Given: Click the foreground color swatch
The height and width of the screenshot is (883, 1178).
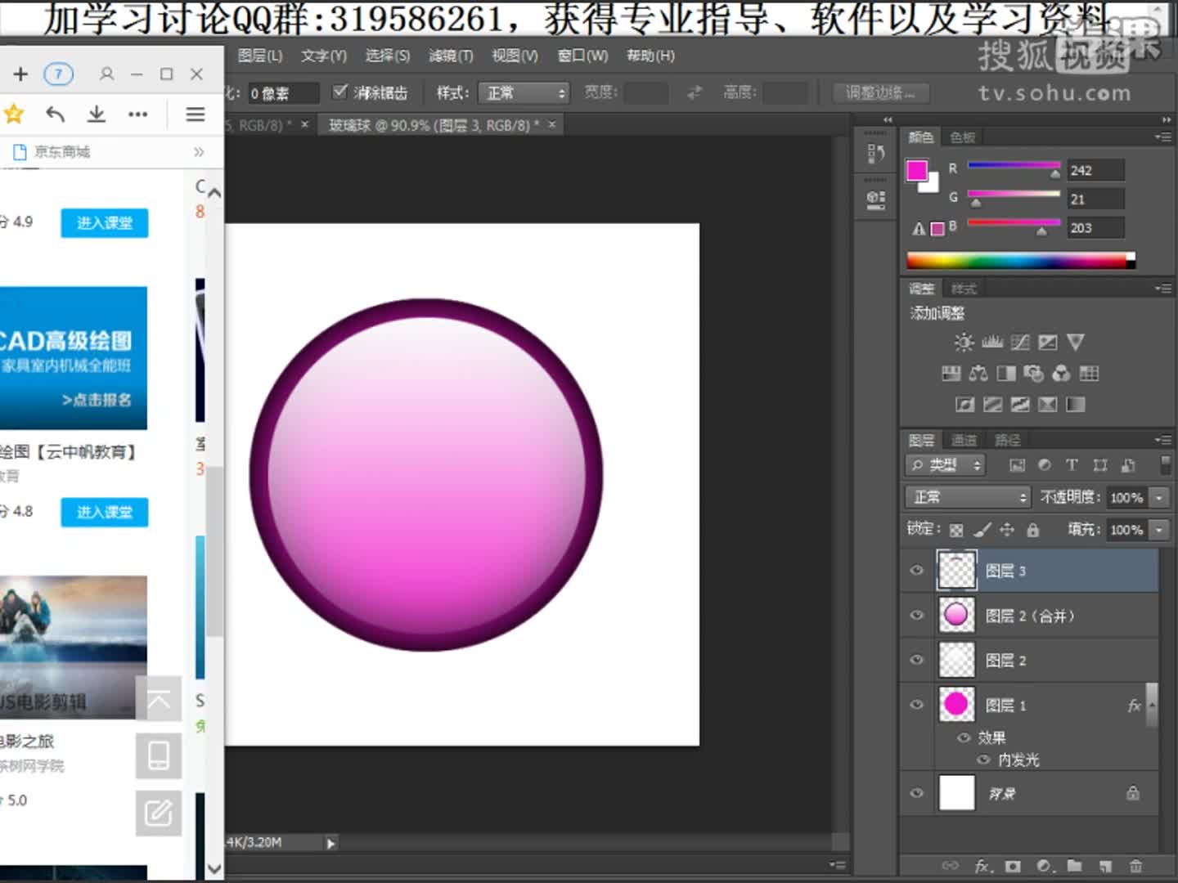Looking at the screenshot, I should (917, 171).
